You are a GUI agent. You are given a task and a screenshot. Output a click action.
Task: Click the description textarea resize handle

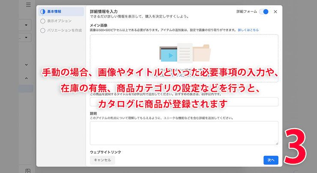[277, 143]
